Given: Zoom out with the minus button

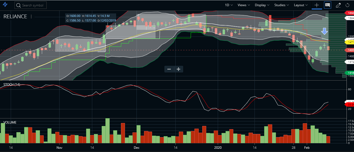Looking at the screenshot, I should coord(169,69).
